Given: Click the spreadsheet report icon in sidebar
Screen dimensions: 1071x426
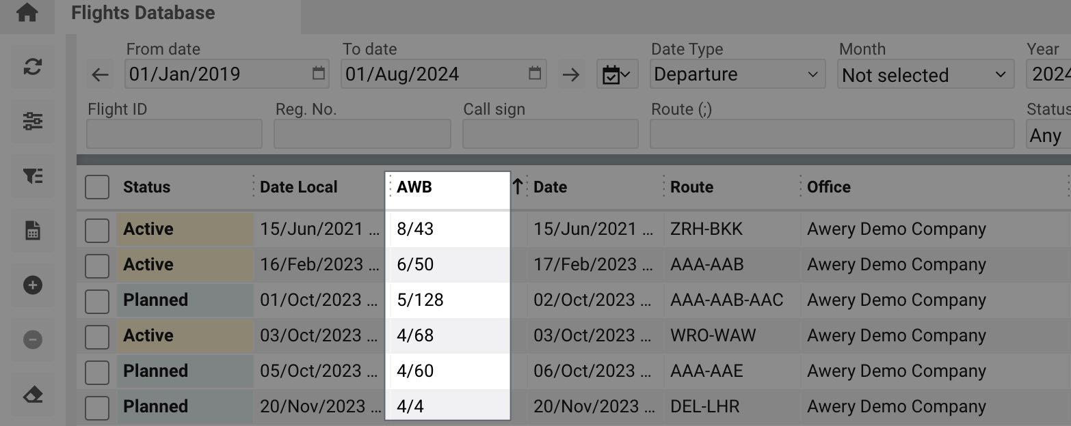Looking at the screenshot, I should (x=33, y=231).
